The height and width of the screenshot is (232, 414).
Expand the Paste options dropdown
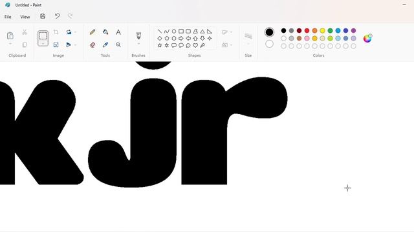point(10,44)
